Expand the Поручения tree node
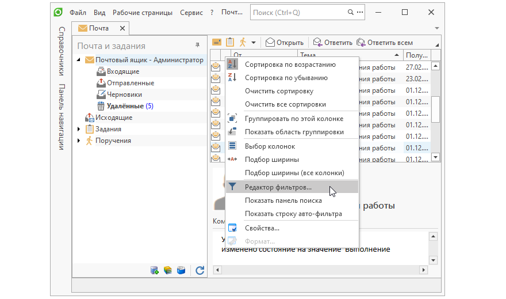Screen dimensions: 506x299 79,141
